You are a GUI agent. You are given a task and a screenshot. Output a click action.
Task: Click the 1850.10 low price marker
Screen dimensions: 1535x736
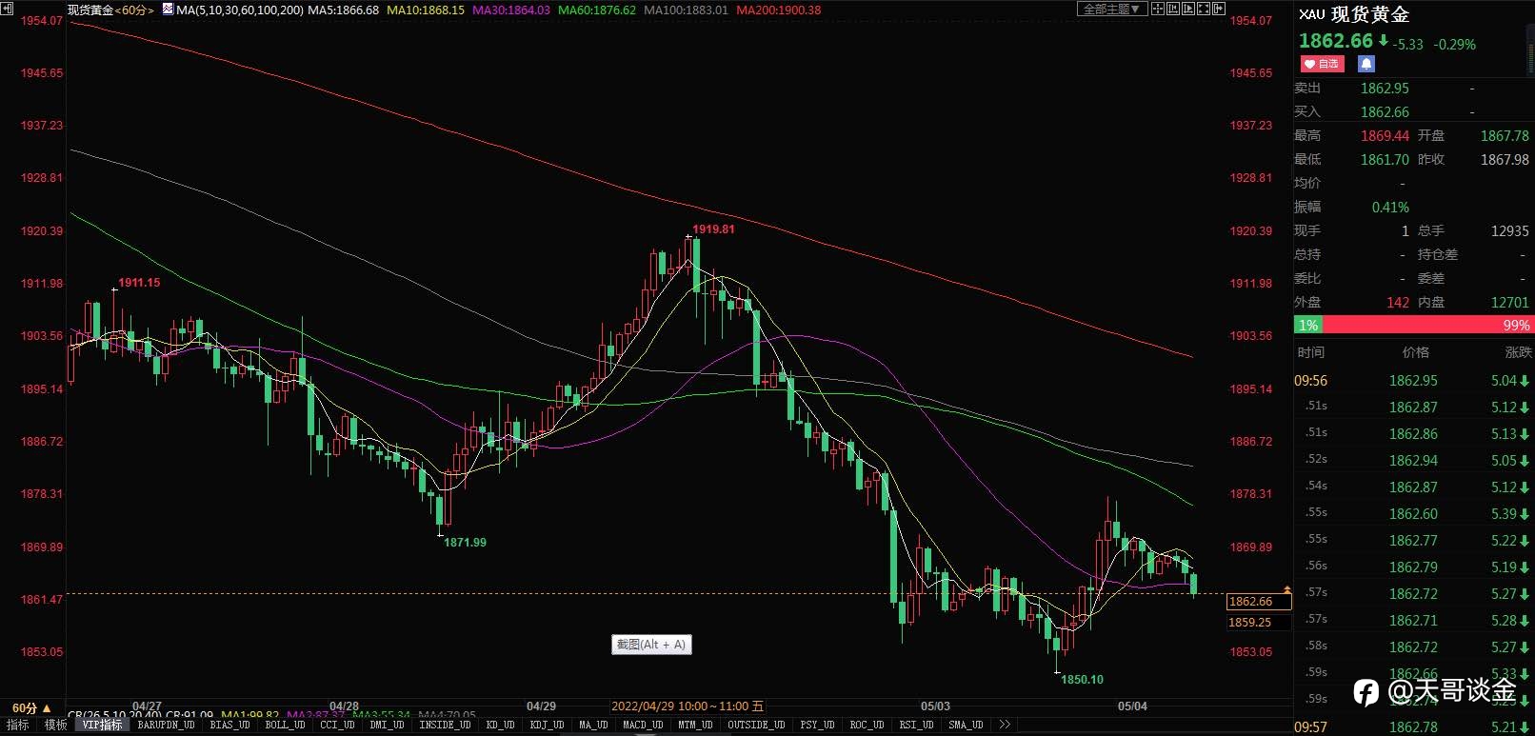point(1082,680)
